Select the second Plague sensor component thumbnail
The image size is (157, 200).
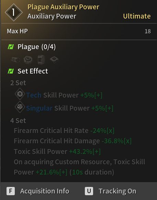click(x=28, y=59)
